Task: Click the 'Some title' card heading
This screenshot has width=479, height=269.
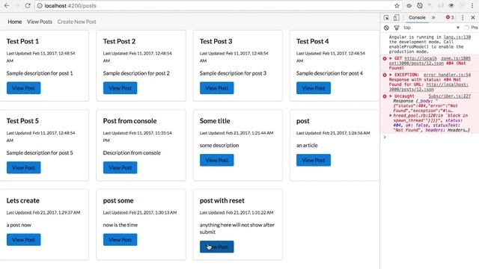Action: pos(215,121)
